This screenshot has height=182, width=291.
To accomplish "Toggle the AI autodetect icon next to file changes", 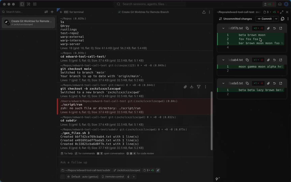I will pyautogui.click(x=158, y=170).
